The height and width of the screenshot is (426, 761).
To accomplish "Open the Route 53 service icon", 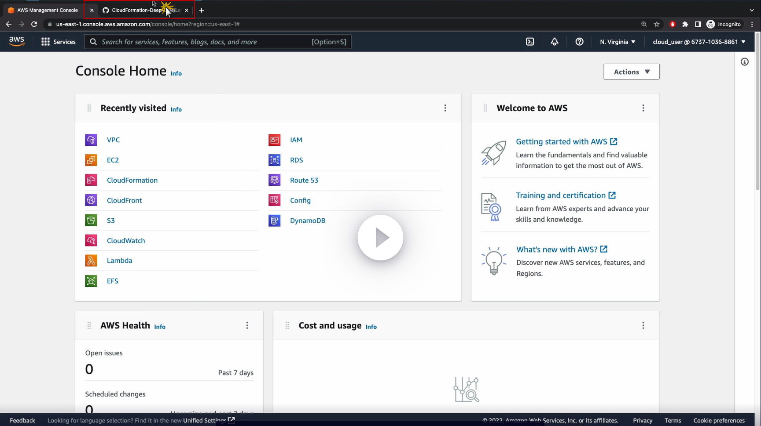I will [x=275, y=180].
